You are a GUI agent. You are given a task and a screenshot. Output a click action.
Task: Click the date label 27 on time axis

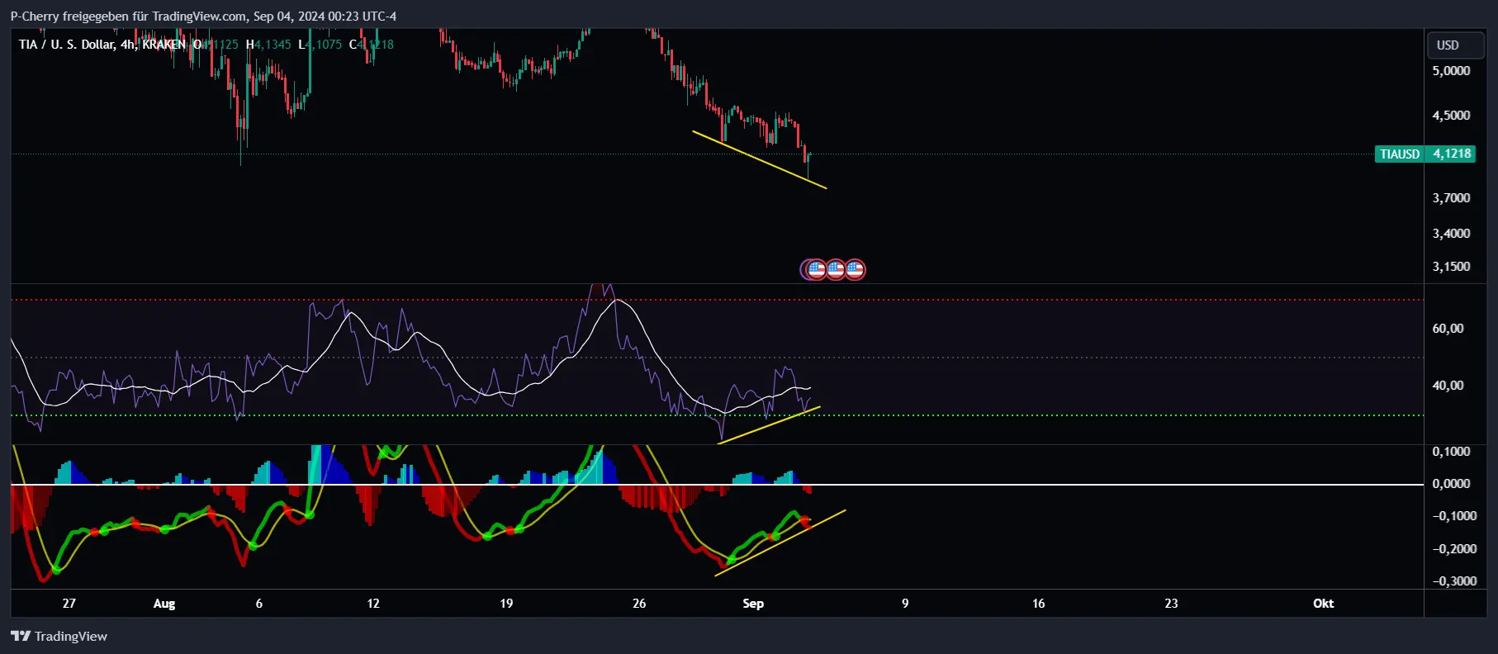pos(69,604)
